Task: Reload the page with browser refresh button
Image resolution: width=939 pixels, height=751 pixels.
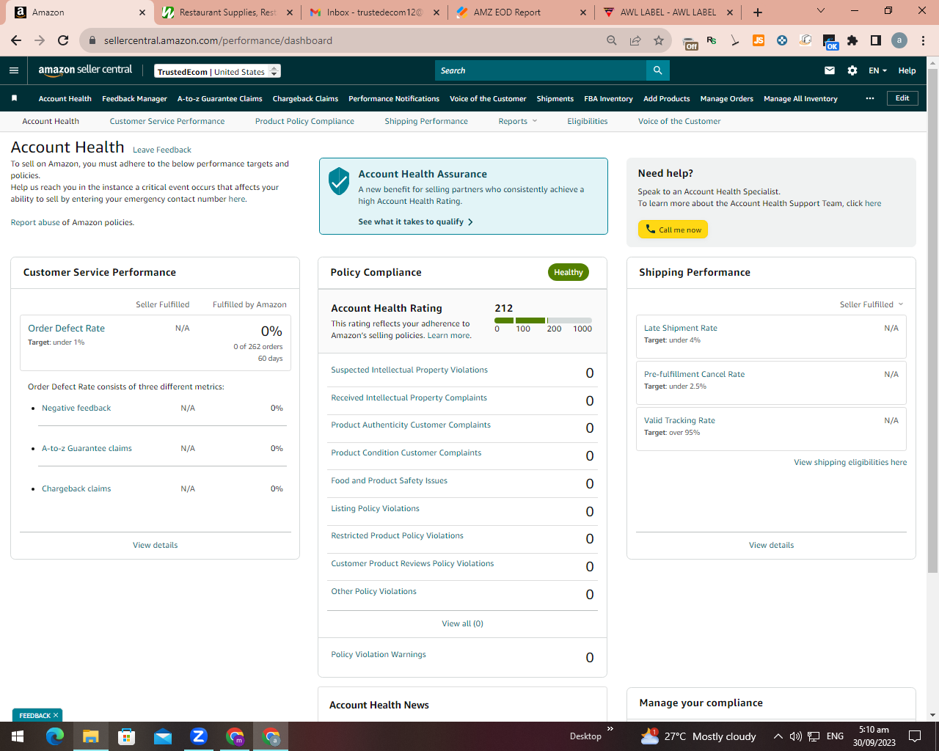Action: [63, 40]
